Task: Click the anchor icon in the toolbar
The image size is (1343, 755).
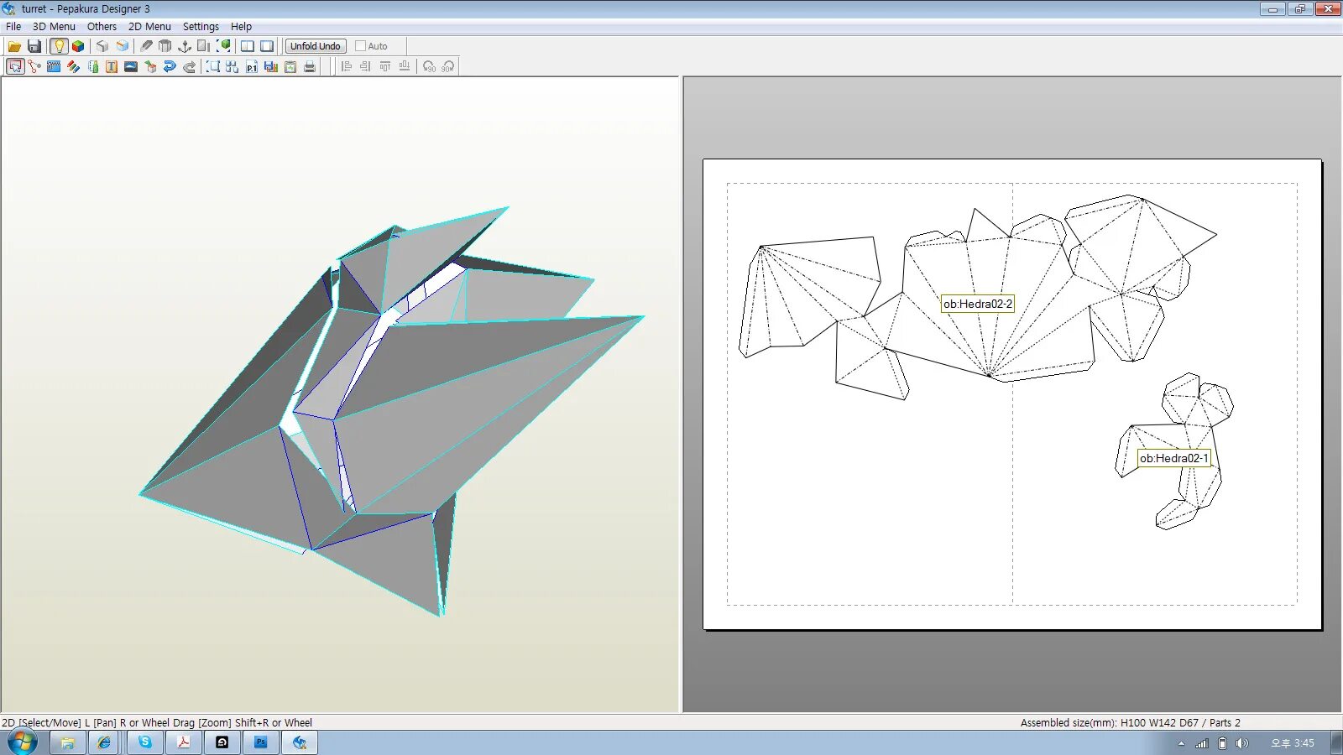Action: tap(185, 46)
